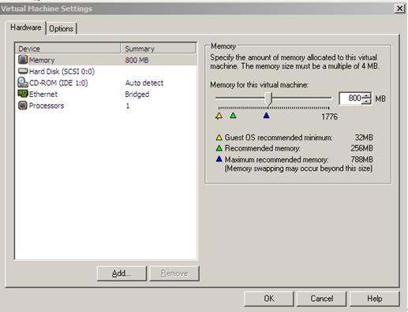Screen dimensions: 408x312
Task: Decrease memory with the down spinner arrow
Action: coord(366,102)
